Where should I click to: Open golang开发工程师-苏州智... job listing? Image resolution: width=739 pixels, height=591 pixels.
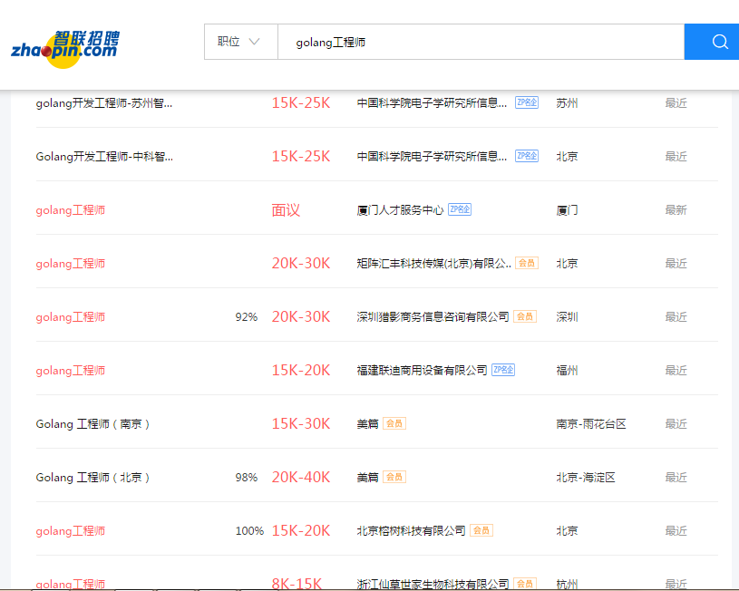coord(104,102)
